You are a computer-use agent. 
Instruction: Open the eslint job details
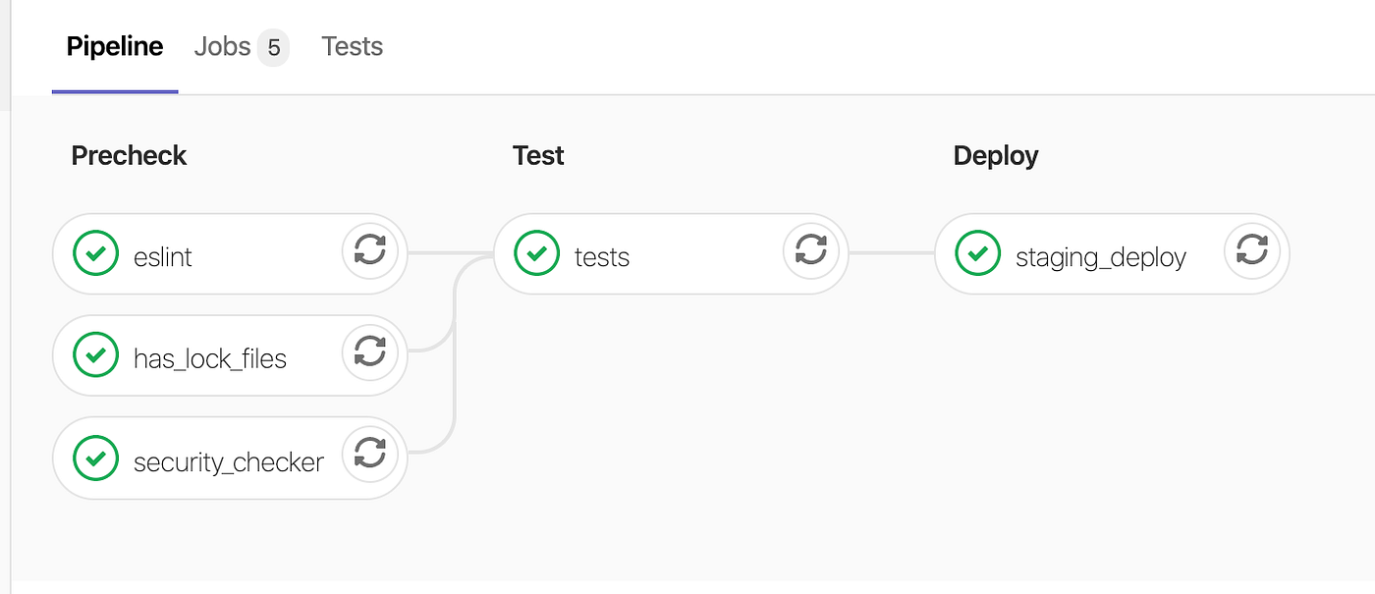pyautogui.click(x=162, y=252)
